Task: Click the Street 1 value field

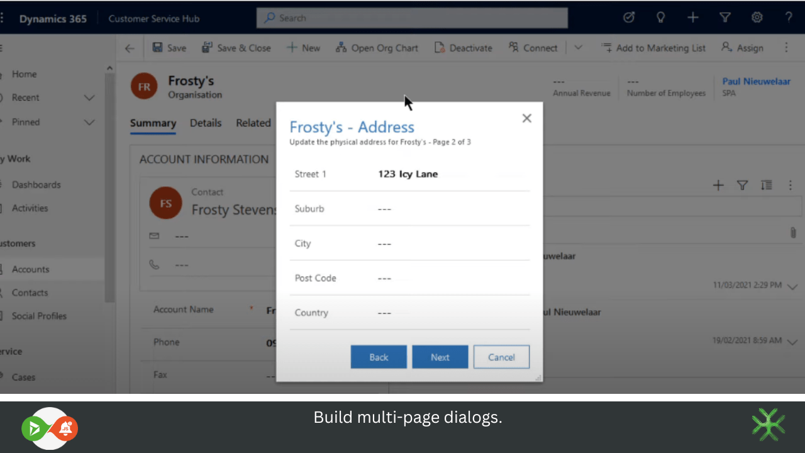Action: (408, 174)
